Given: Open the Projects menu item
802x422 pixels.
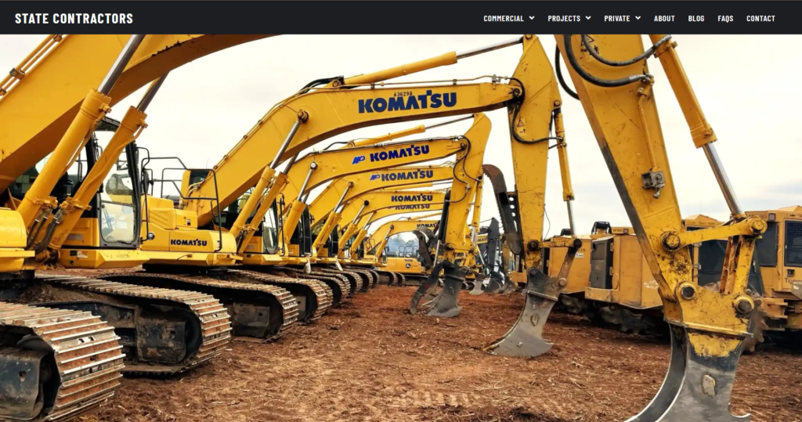Looking at the screenshot, I should (564, 18).
